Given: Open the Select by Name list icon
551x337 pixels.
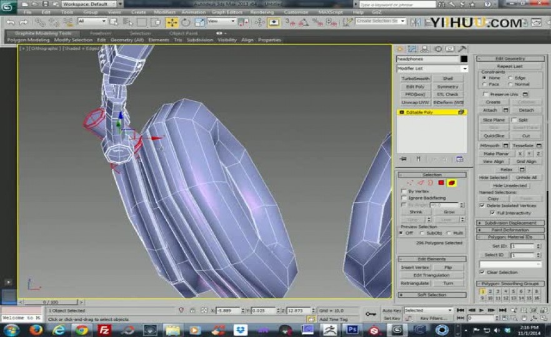Looking at the screenshot, I should (127, 22).
